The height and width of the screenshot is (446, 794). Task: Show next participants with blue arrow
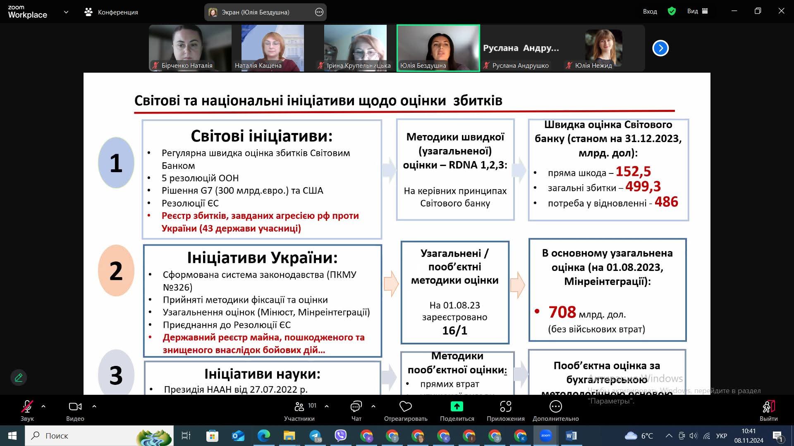click(x=660, y=48)
